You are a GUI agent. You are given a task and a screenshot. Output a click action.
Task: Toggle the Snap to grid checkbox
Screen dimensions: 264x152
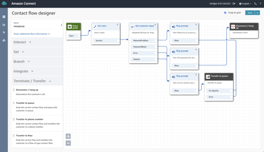(225, 13)
